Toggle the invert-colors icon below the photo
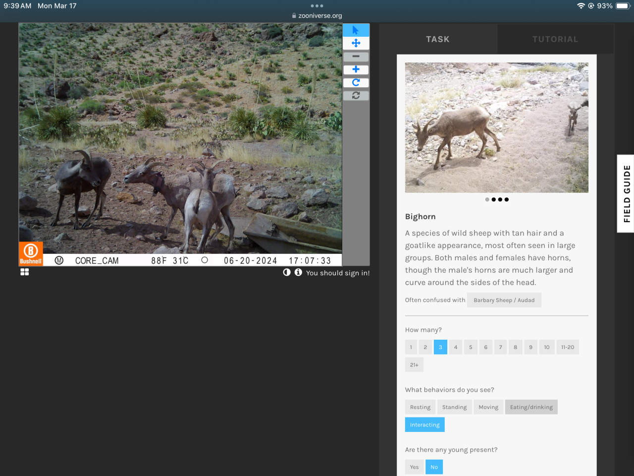The width and height of the screenshot is (634, 476). [x=287, y=272]
